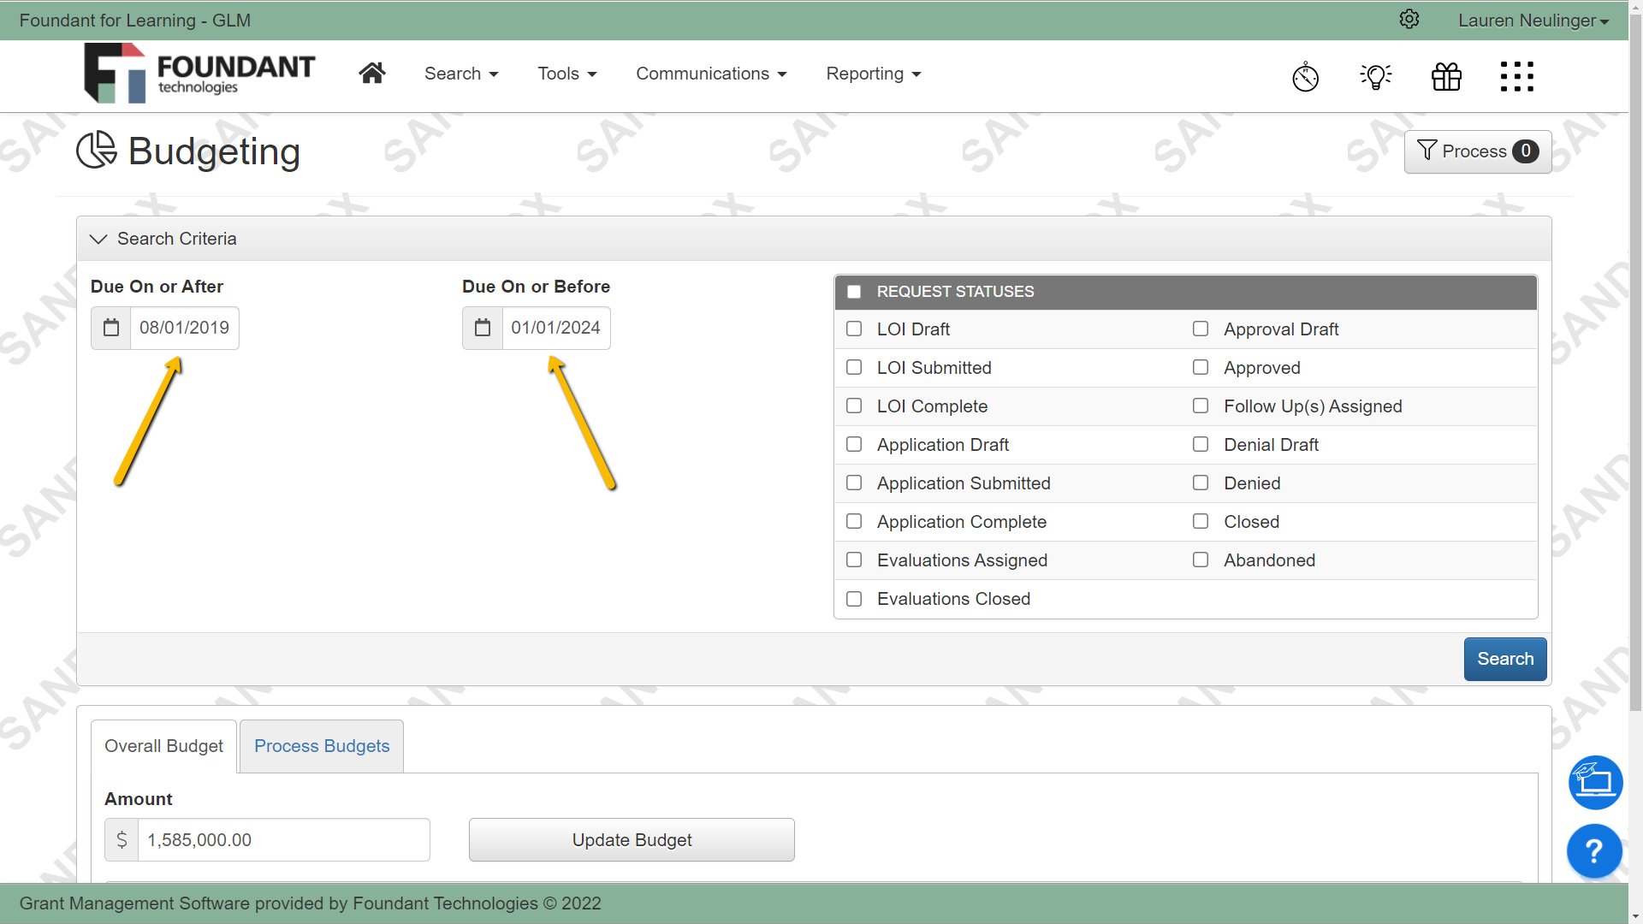
Task: Check the Approved status
Action: (1201, 367)
